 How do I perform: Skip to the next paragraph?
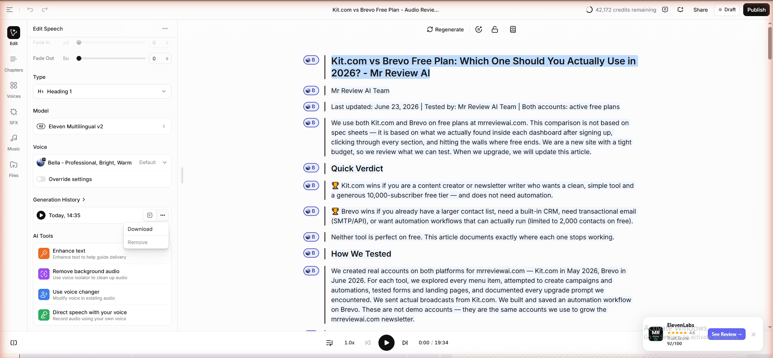pyautogui.click(x=405, y=343)
